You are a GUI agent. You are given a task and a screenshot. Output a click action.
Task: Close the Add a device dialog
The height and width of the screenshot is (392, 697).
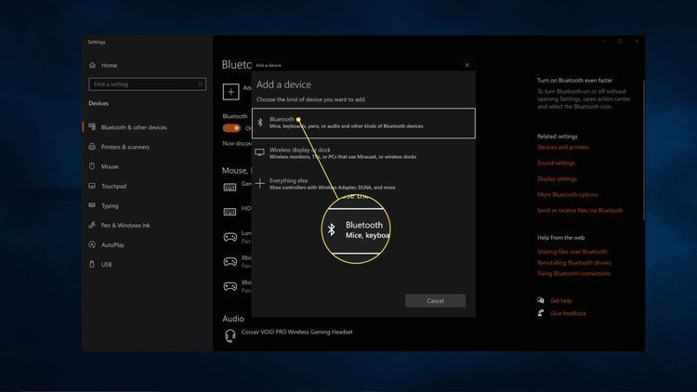(467, 65)
